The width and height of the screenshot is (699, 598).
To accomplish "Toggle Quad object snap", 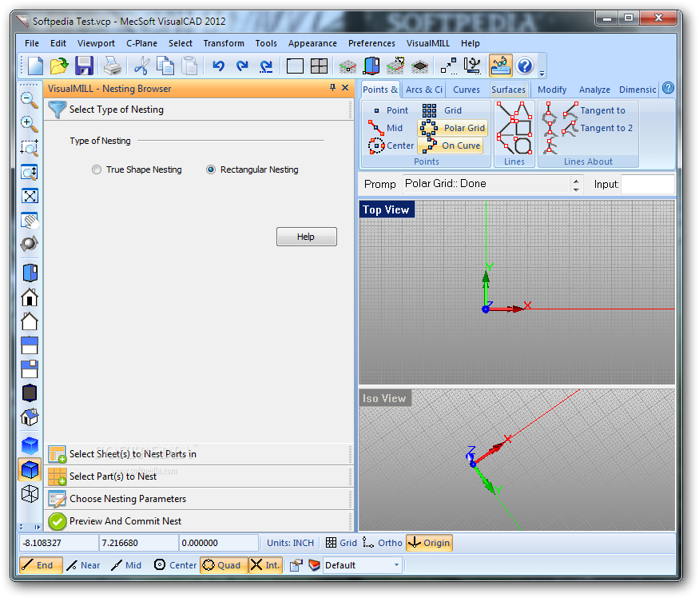I will (x=223, y=565).
